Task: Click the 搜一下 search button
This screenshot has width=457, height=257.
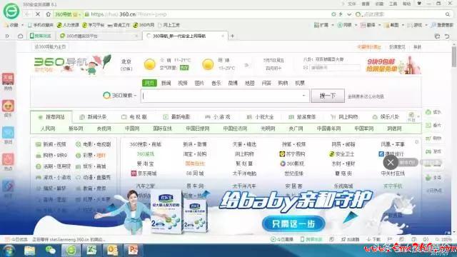Action: pyautogui.click(x=328, y=96)
